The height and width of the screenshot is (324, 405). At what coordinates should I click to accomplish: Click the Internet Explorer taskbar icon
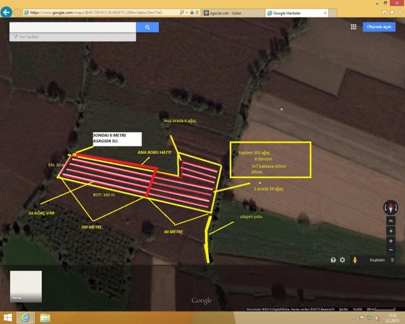click(25, 318)
